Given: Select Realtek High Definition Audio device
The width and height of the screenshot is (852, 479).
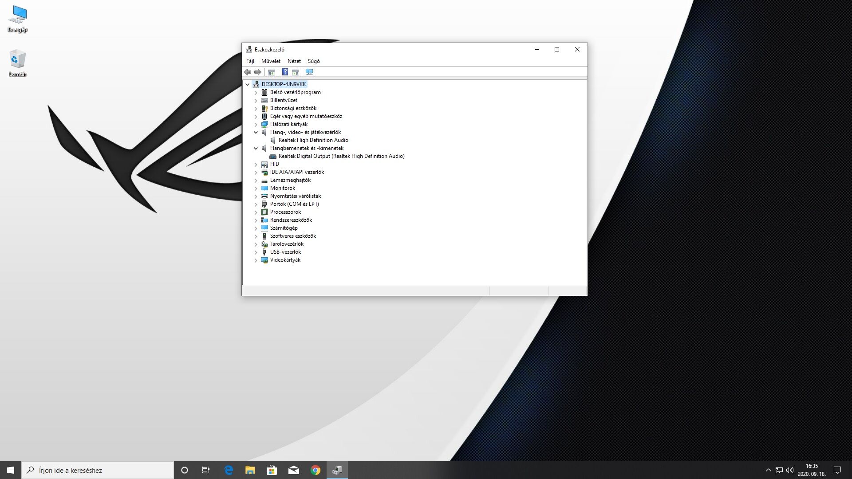Looking at the screenshot, I should [313, 140].
